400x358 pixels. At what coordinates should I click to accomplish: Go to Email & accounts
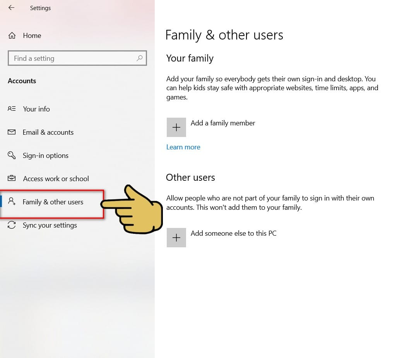click(48, 132)
